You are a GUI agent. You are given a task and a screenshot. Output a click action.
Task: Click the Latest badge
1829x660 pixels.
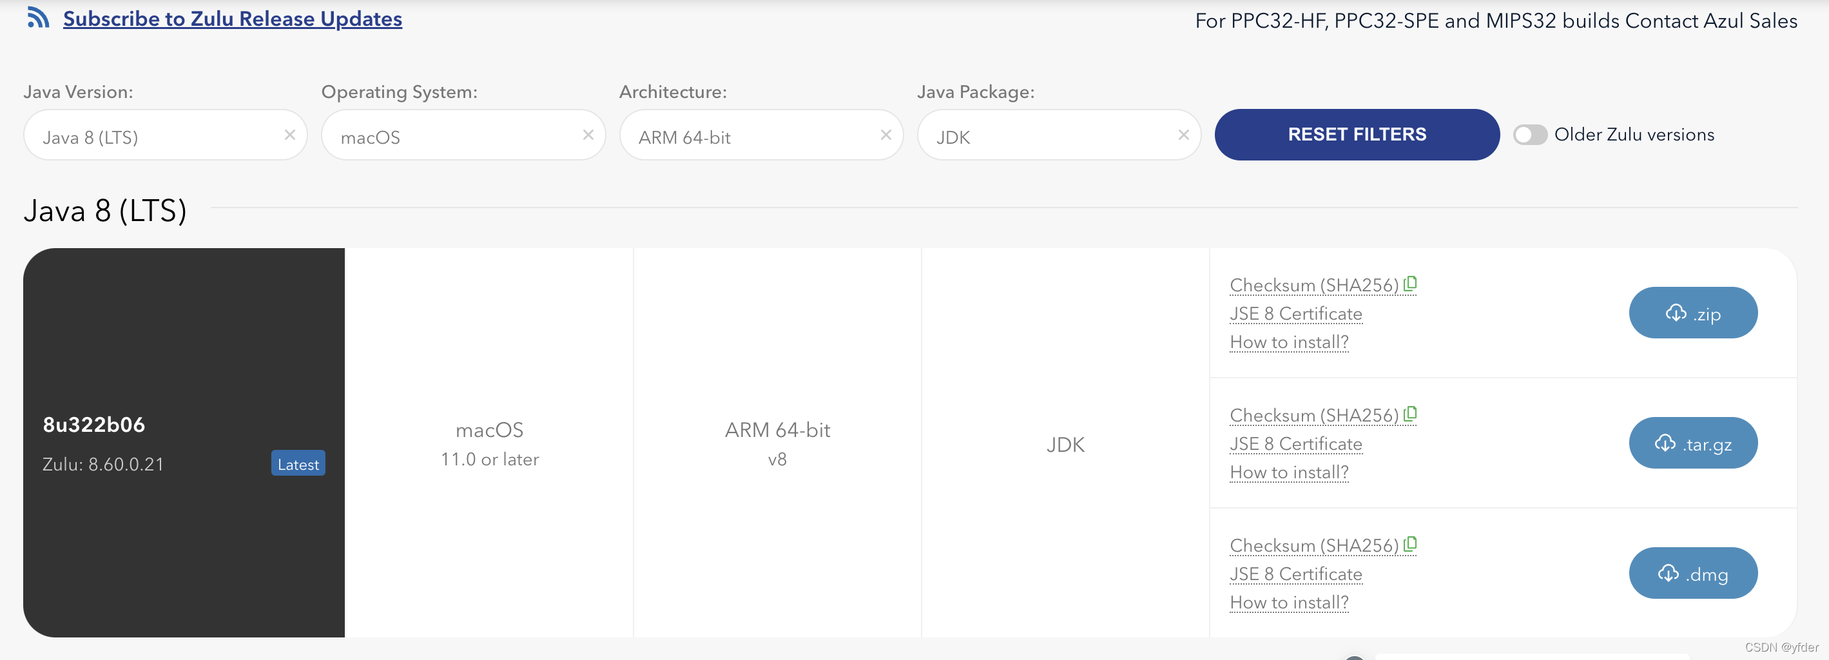click(x=298, y=463)
